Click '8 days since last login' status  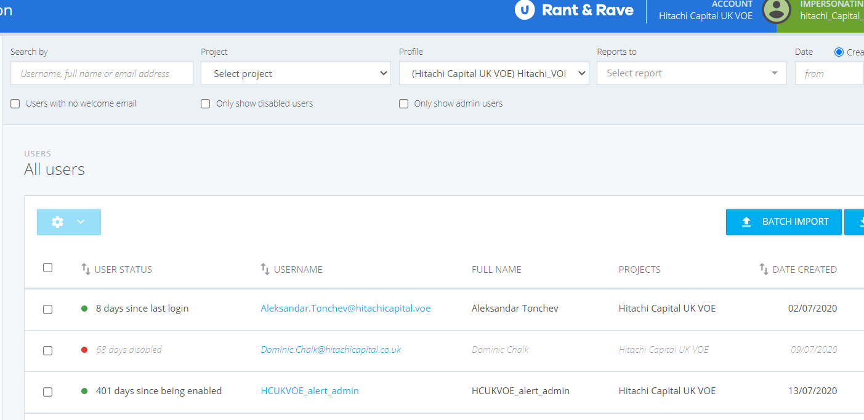point(142,309)
